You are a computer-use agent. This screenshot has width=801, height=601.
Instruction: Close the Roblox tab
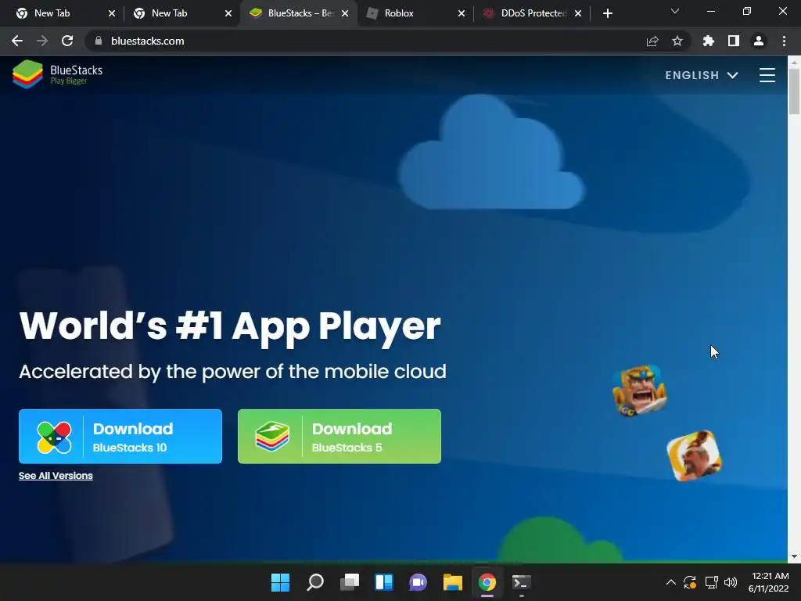pos(462,13)
